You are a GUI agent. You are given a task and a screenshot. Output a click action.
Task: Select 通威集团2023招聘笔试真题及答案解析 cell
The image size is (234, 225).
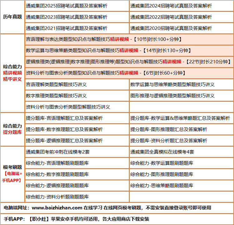point(77,17)
